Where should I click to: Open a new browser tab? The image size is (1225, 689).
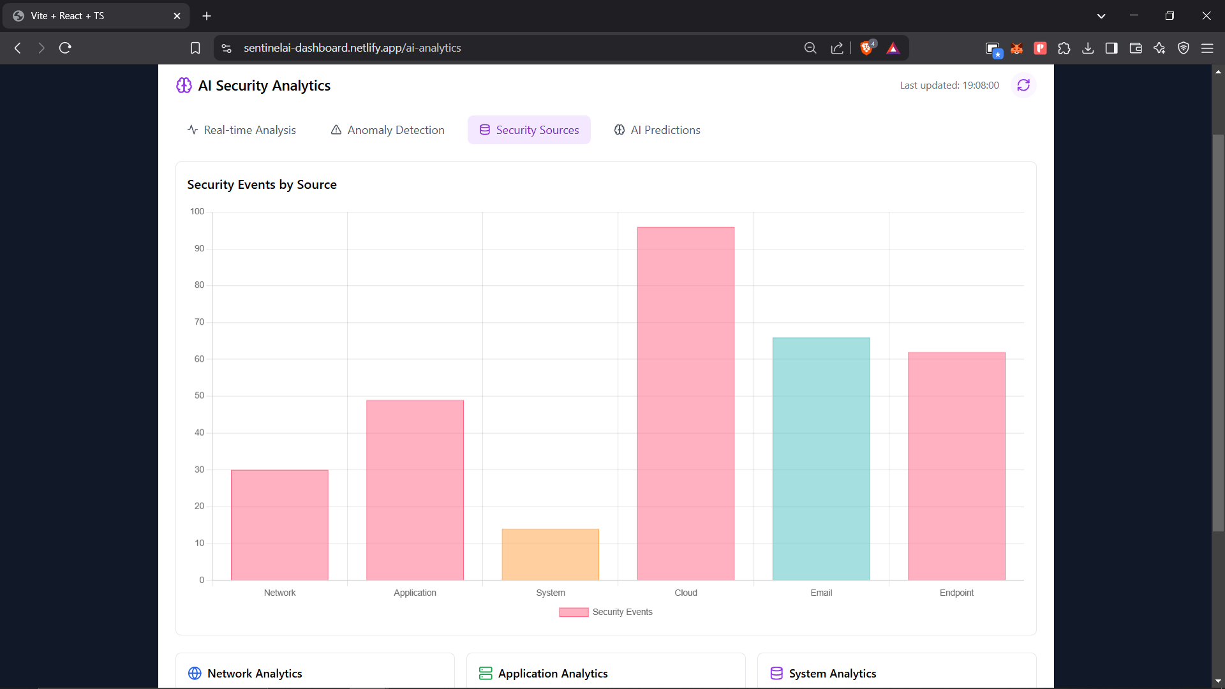[x=207, y=16]
